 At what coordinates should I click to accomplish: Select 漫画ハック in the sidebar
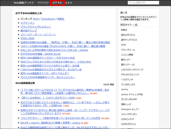[x=126, y=104]
